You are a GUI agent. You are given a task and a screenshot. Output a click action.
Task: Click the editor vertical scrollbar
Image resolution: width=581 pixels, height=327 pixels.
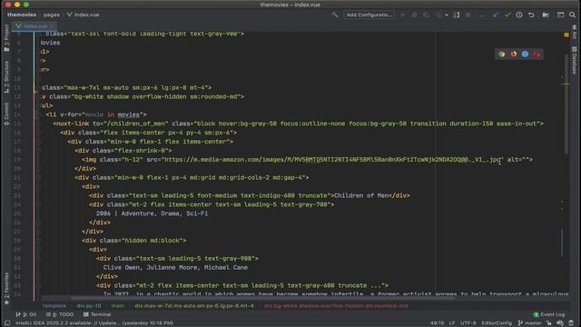tap(566, 104)
